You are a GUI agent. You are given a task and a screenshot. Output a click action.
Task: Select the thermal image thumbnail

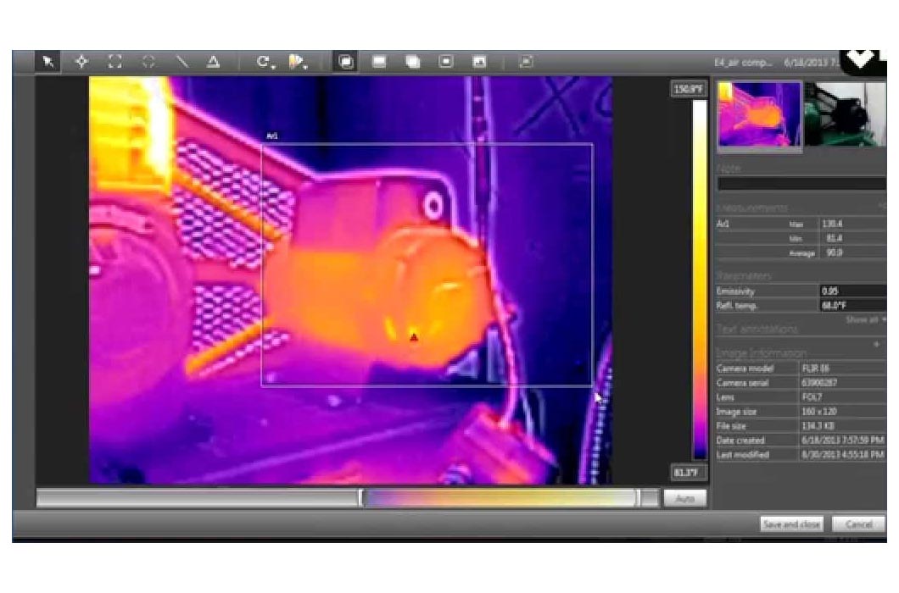[x=759, y=114]
